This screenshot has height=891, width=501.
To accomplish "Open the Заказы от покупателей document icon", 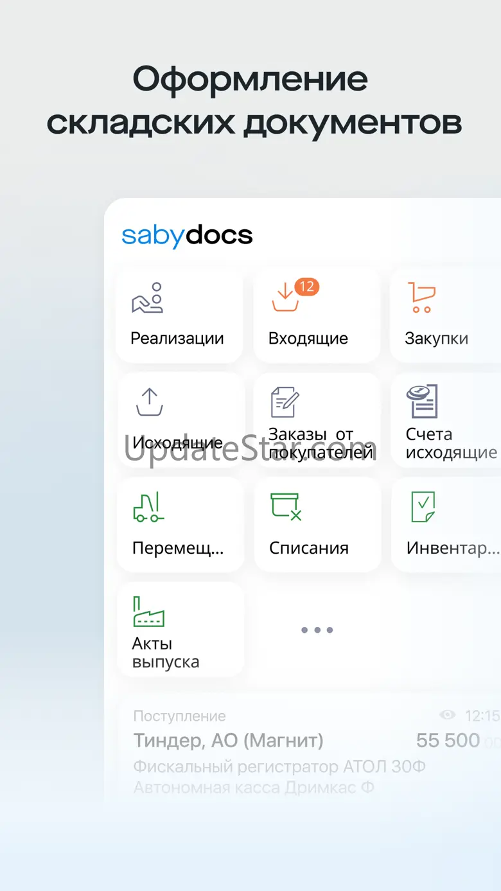I will 285,403.
